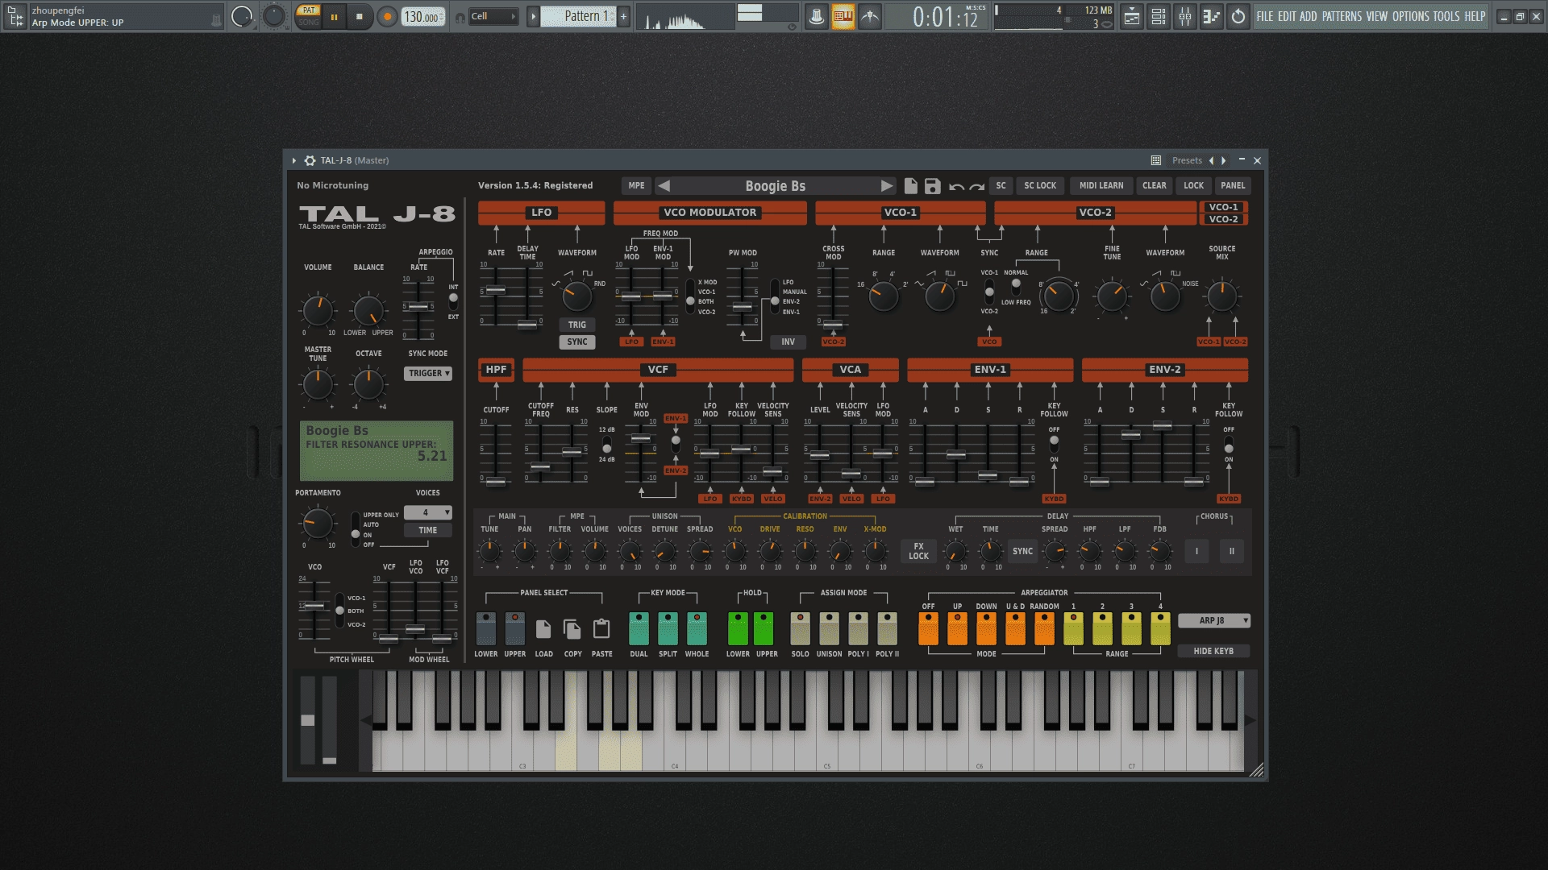Pause playback in the transport bar

[x=334, y=16]
